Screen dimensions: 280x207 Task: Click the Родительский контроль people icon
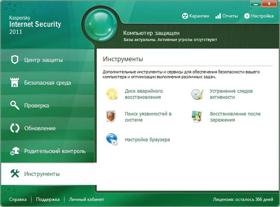(x=14, y=151)
